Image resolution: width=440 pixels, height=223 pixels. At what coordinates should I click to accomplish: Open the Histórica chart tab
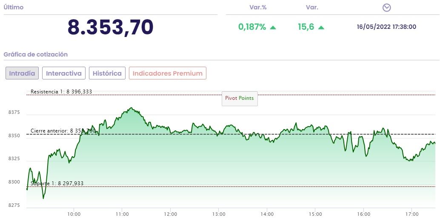click(107, 73)
